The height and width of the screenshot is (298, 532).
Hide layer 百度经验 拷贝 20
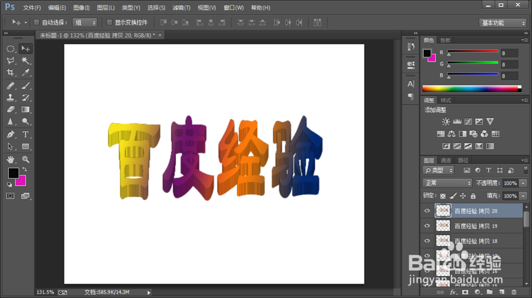point(427,211)
